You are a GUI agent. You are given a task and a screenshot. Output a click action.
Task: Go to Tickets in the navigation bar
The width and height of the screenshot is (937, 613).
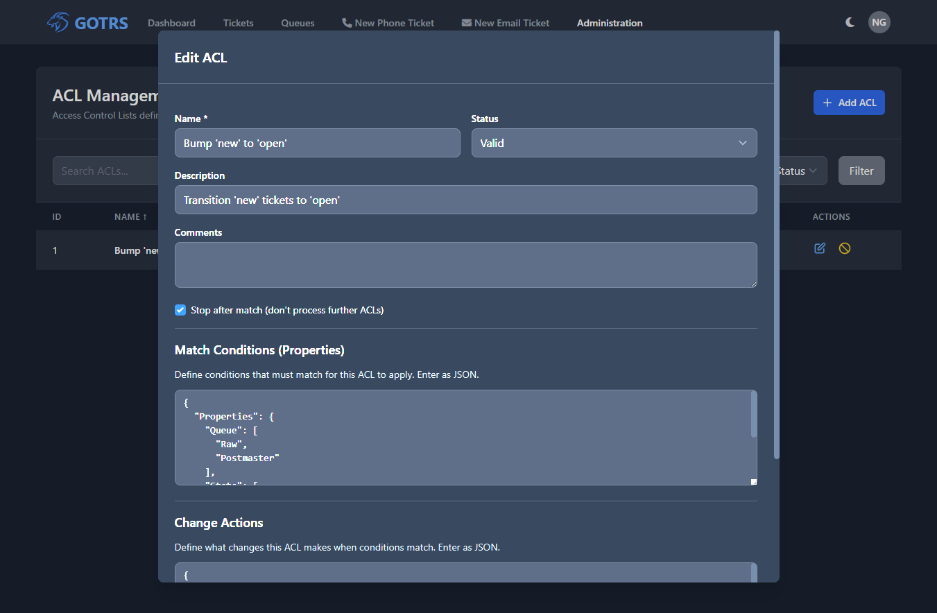[238, 23]
